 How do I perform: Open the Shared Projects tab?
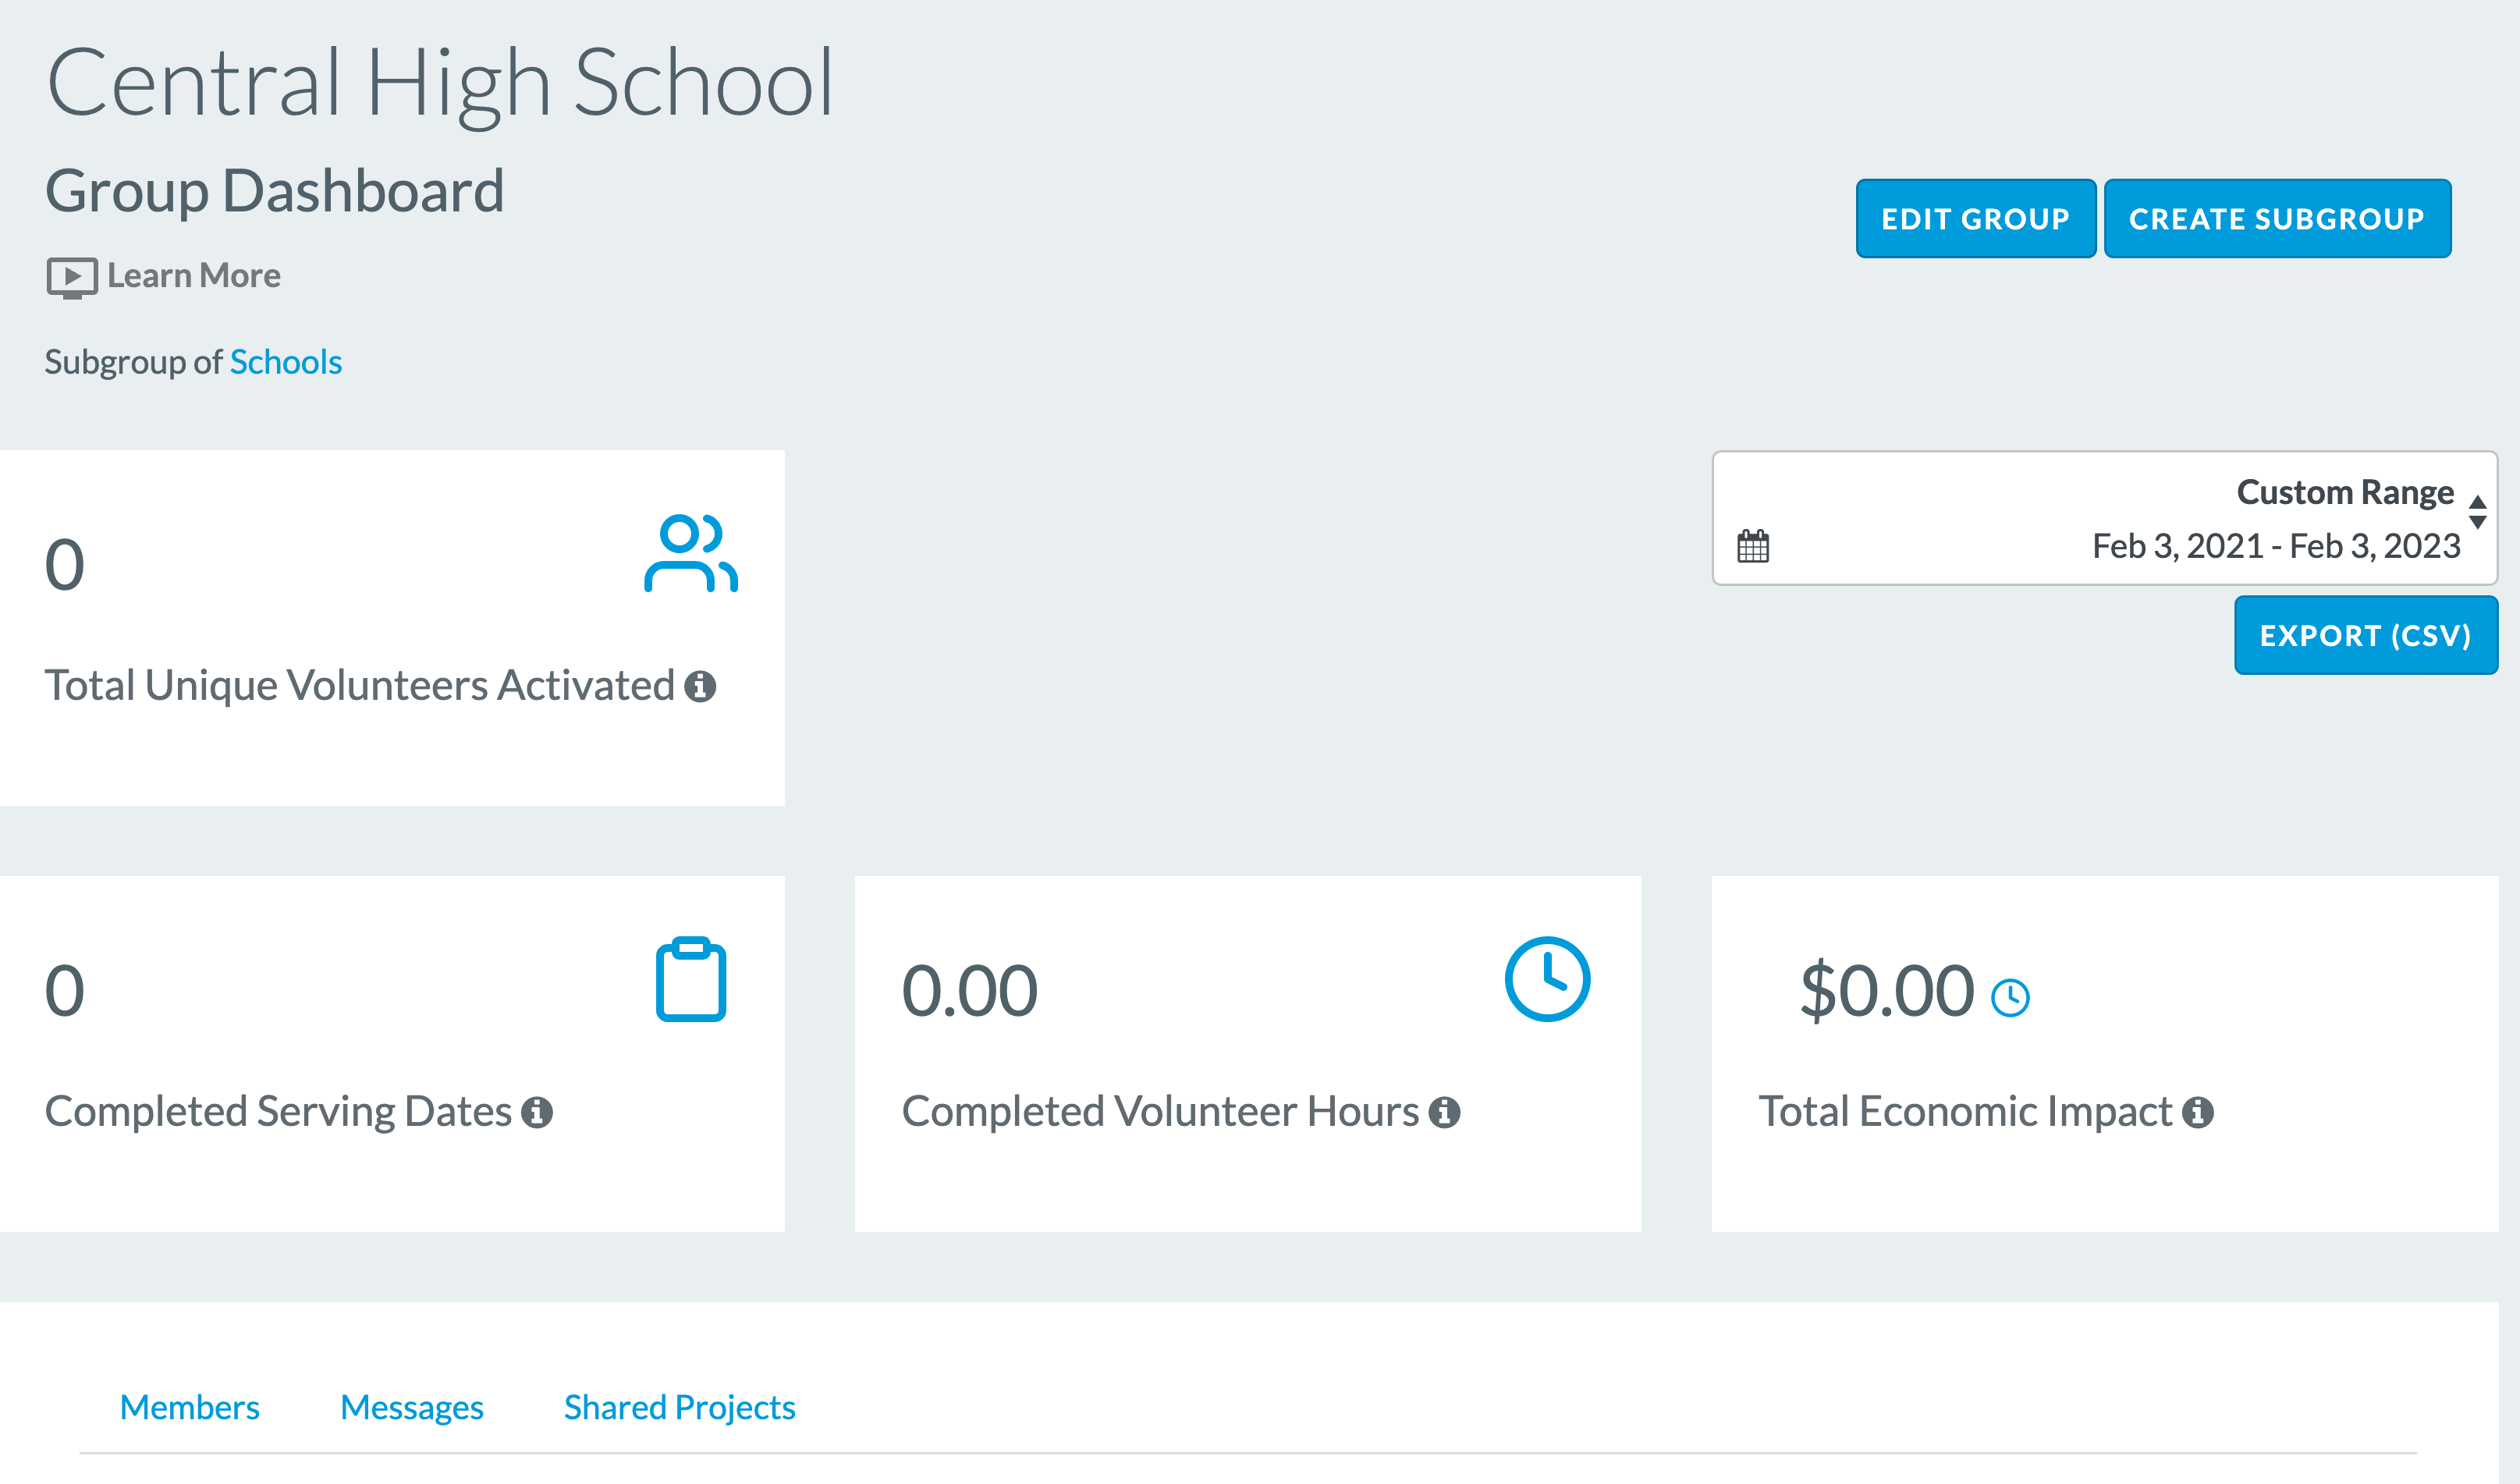click(680, 1407)
